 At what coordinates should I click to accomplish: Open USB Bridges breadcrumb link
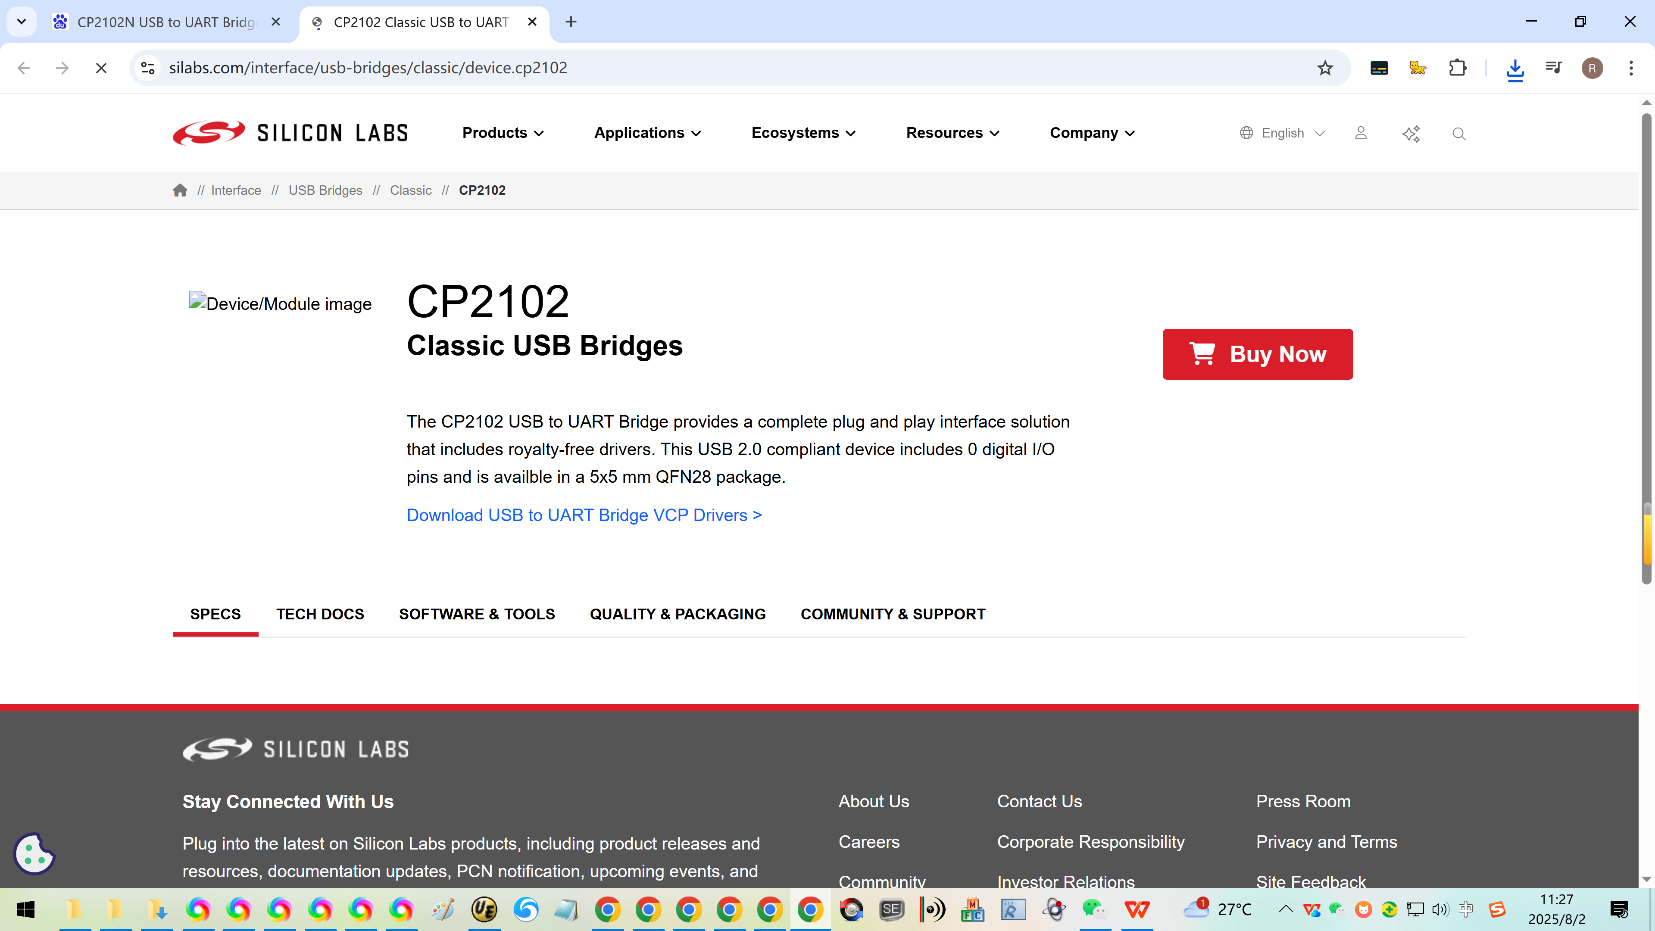click(x=325, y=190)
